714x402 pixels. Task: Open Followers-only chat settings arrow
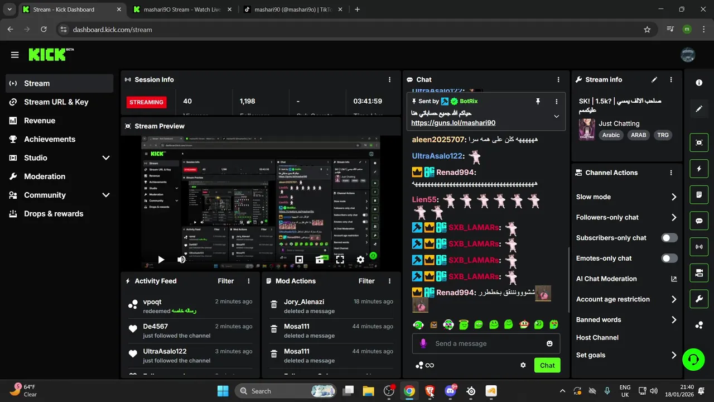click(x=674, y=218)
